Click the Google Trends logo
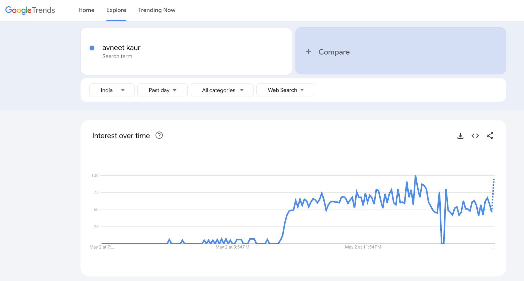The height and width of the screenshot is (281, 524). click(30, 10)
